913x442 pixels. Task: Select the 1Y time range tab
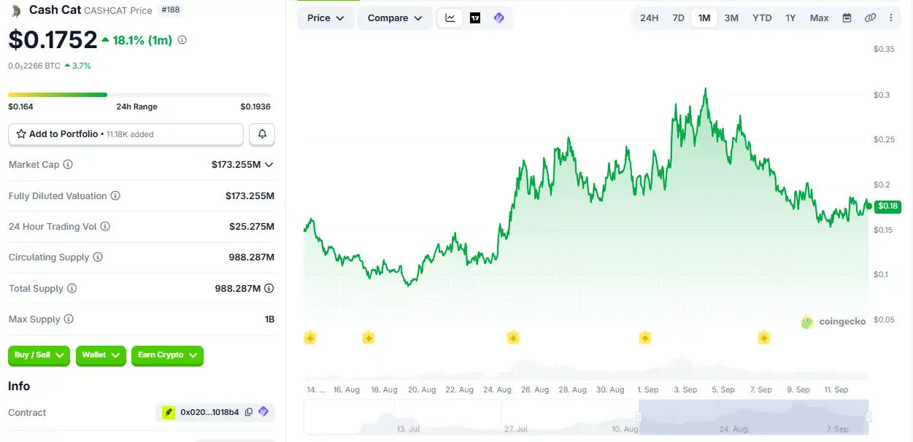coord(790,18)
